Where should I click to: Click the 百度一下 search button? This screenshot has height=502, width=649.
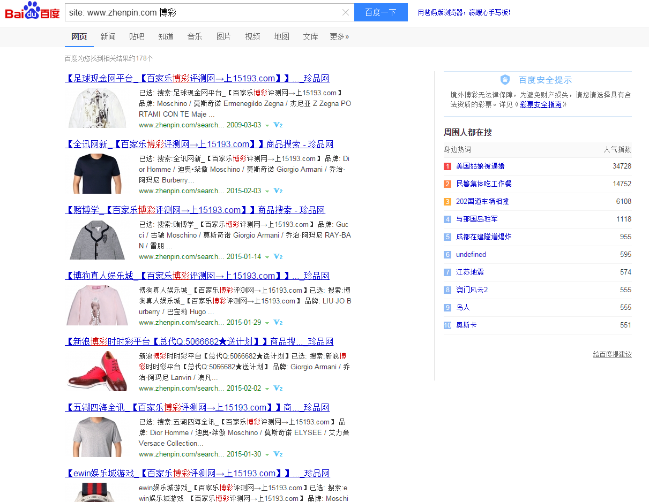[x=381, y=12]
